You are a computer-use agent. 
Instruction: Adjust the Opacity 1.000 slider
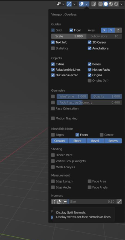tap(106, 96)
